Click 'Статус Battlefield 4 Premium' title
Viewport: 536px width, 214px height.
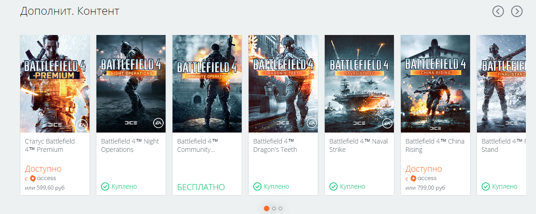(50, 145)
